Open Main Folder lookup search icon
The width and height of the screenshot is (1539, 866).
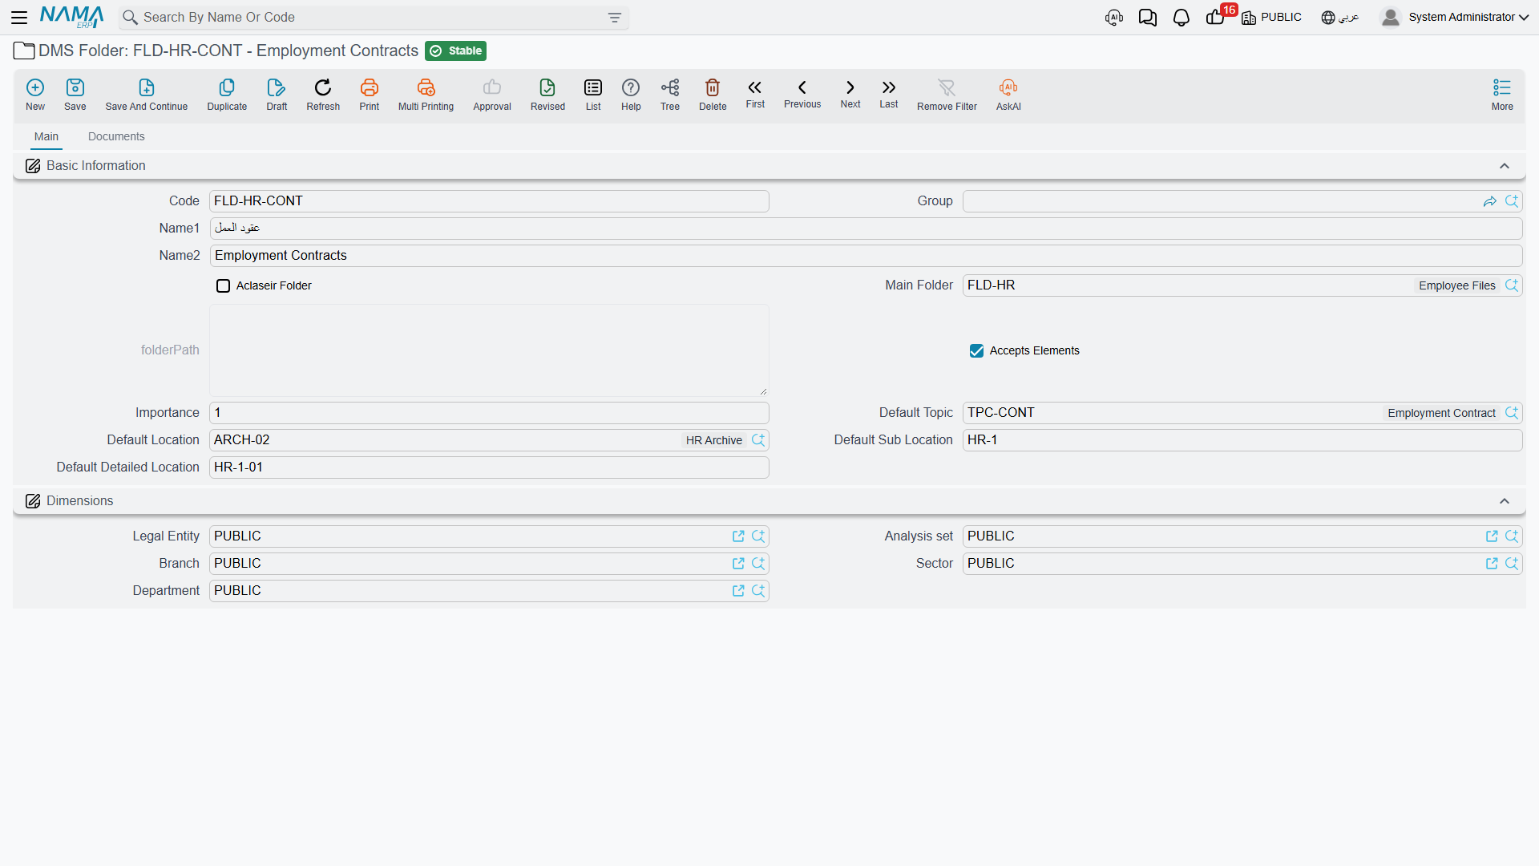[x=1512, y=285]
